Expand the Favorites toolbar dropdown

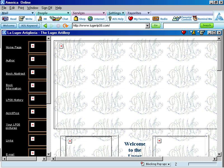point(149,13)
